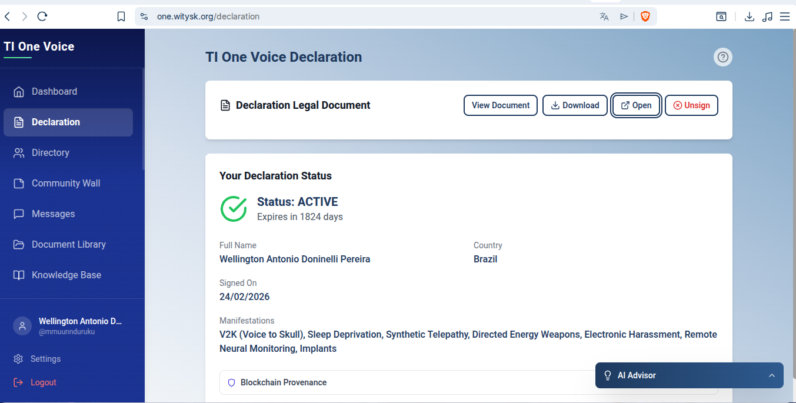Download the declaration legal document
The image size is (796, 403).
click(x=575, y=105)
